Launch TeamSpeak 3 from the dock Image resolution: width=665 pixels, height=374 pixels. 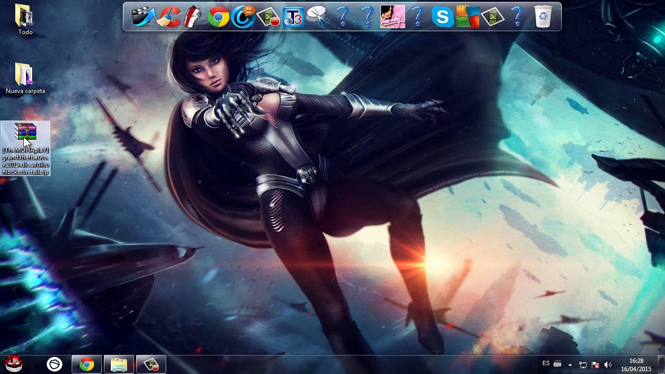293,17
